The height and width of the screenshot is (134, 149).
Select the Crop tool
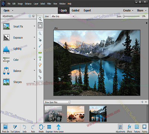[40, 71]
